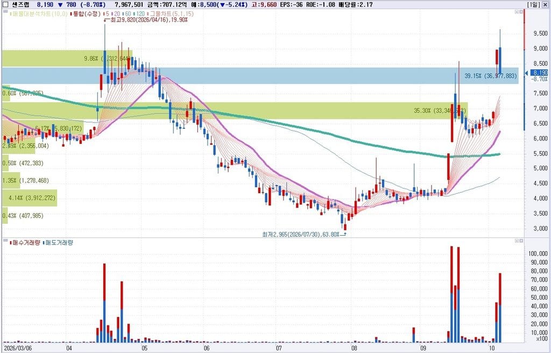Select the 통합(수정) legend label
This screenshot has height=353, width=551.
point(86,13)
